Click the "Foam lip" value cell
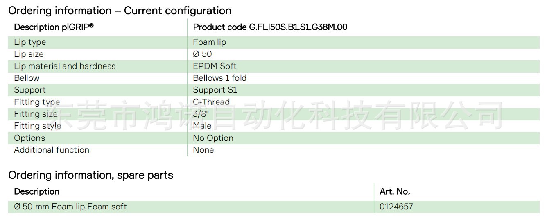547x220 pixels. click(209, 42)
